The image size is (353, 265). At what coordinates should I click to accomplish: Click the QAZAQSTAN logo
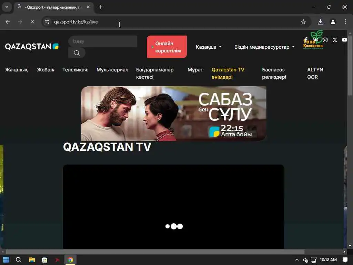[x=32, y=47]
